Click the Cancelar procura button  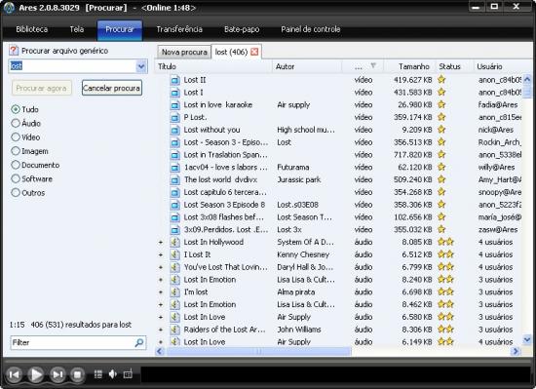112,88
